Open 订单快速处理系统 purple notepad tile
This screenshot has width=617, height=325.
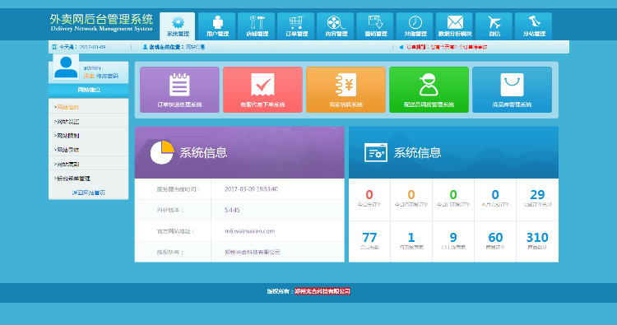(179, 90)
